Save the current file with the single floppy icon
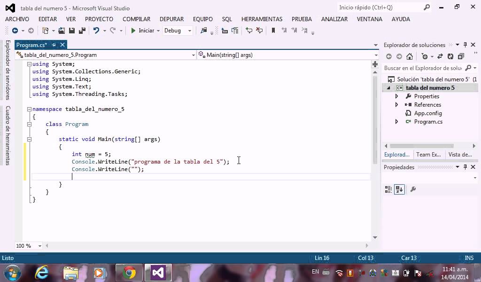This screenshot has height=282, width=481. click(x=72, y=31)
